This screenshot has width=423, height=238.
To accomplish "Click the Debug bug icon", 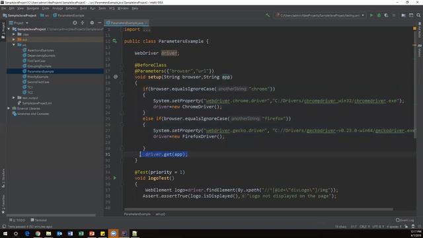I will tap(379, 15).
